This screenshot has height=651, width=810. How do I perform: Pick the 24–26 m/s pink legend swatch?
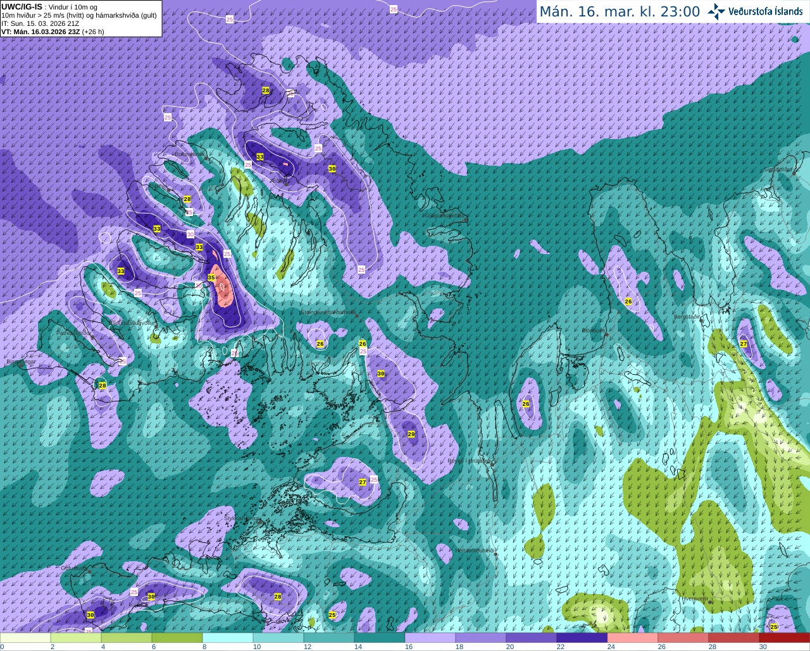(x=633, y=638)
